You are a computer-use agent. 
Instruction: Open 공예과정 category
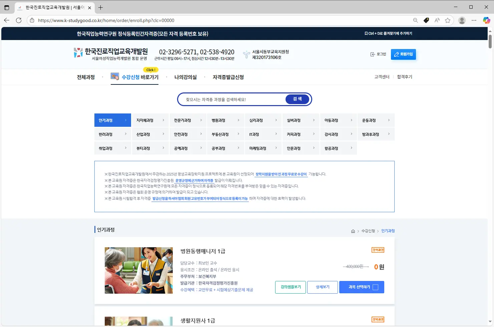(x=188, y=148)
